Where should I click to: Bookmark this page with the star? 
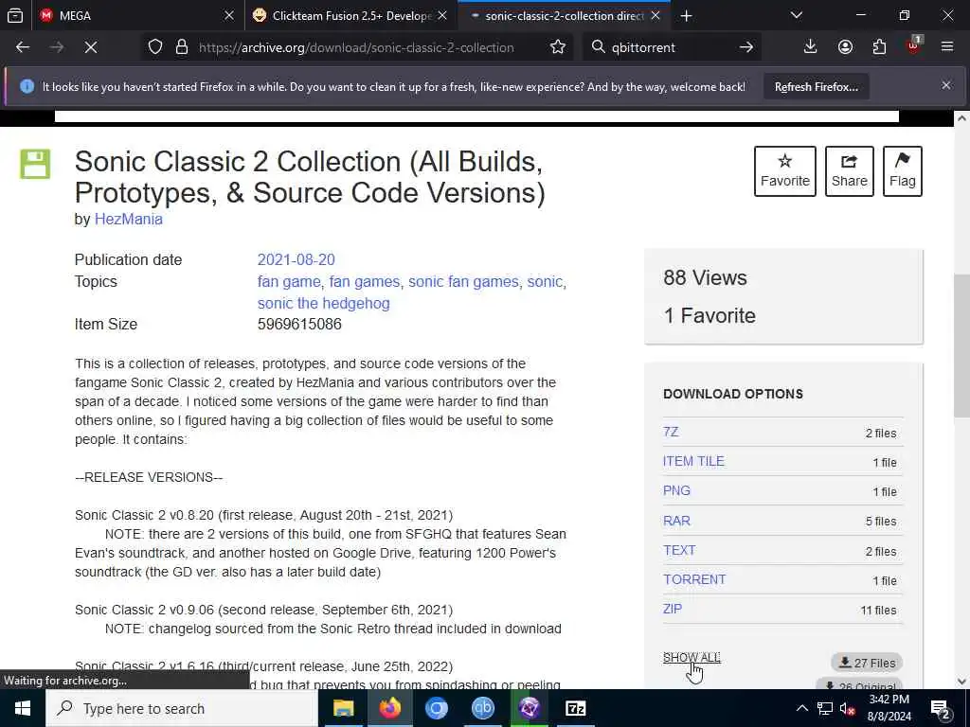pyautogui.click(x=558, y=47)
